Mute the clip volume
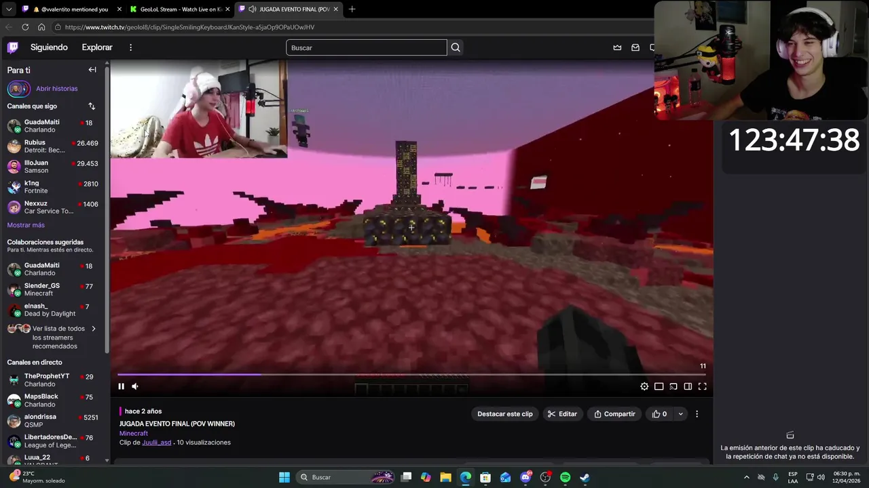869x488 pixels. coord(135,386)
